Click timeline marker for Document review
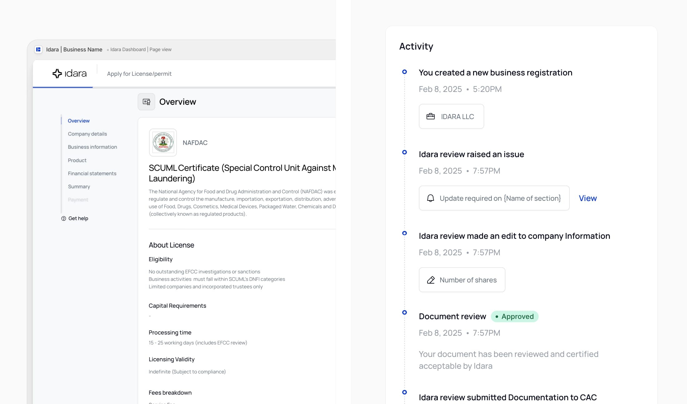Screen dimensions: 687x404 coord(404,312)
